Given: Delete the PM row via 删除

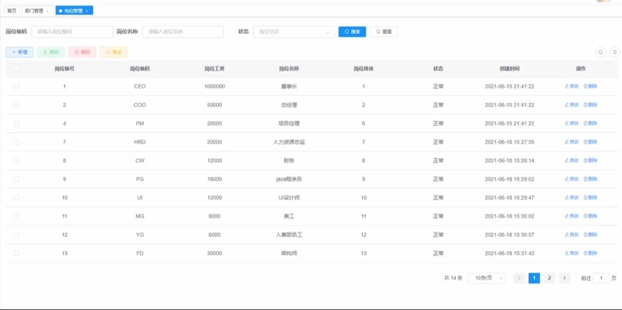Looking at the screenshot, I should point(590,124).
